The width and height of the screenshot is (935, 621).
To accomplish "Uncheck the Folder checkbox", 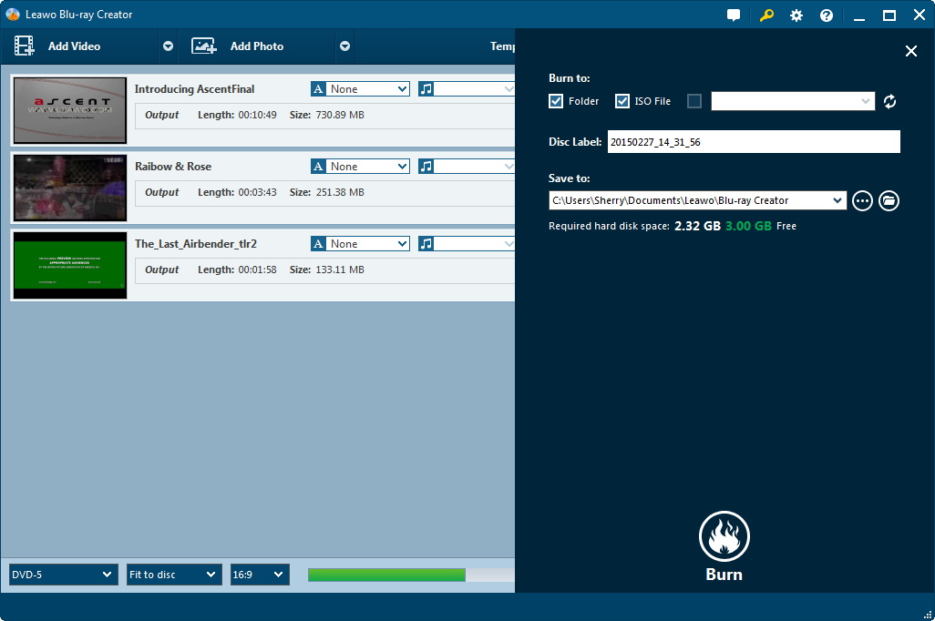I will [556, 101].
